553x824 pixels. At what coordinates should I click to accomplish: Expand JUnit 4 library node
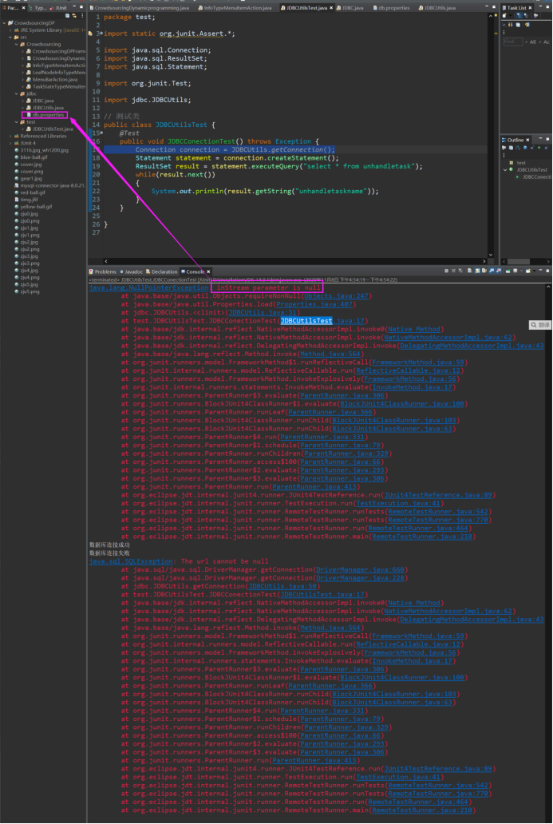[x=10, y=143]
